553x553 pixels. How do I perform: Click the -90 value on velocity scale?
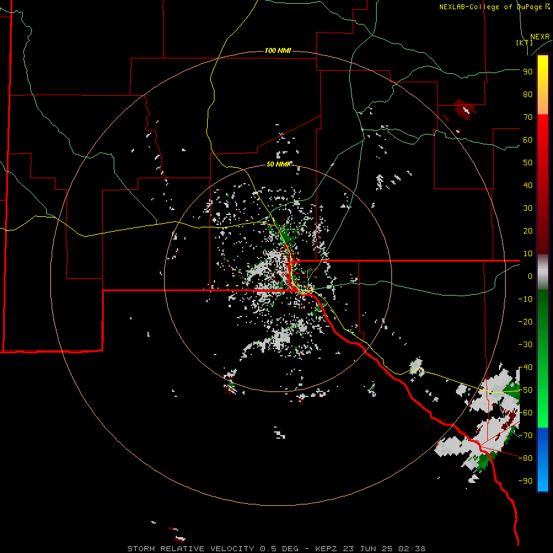525,481
